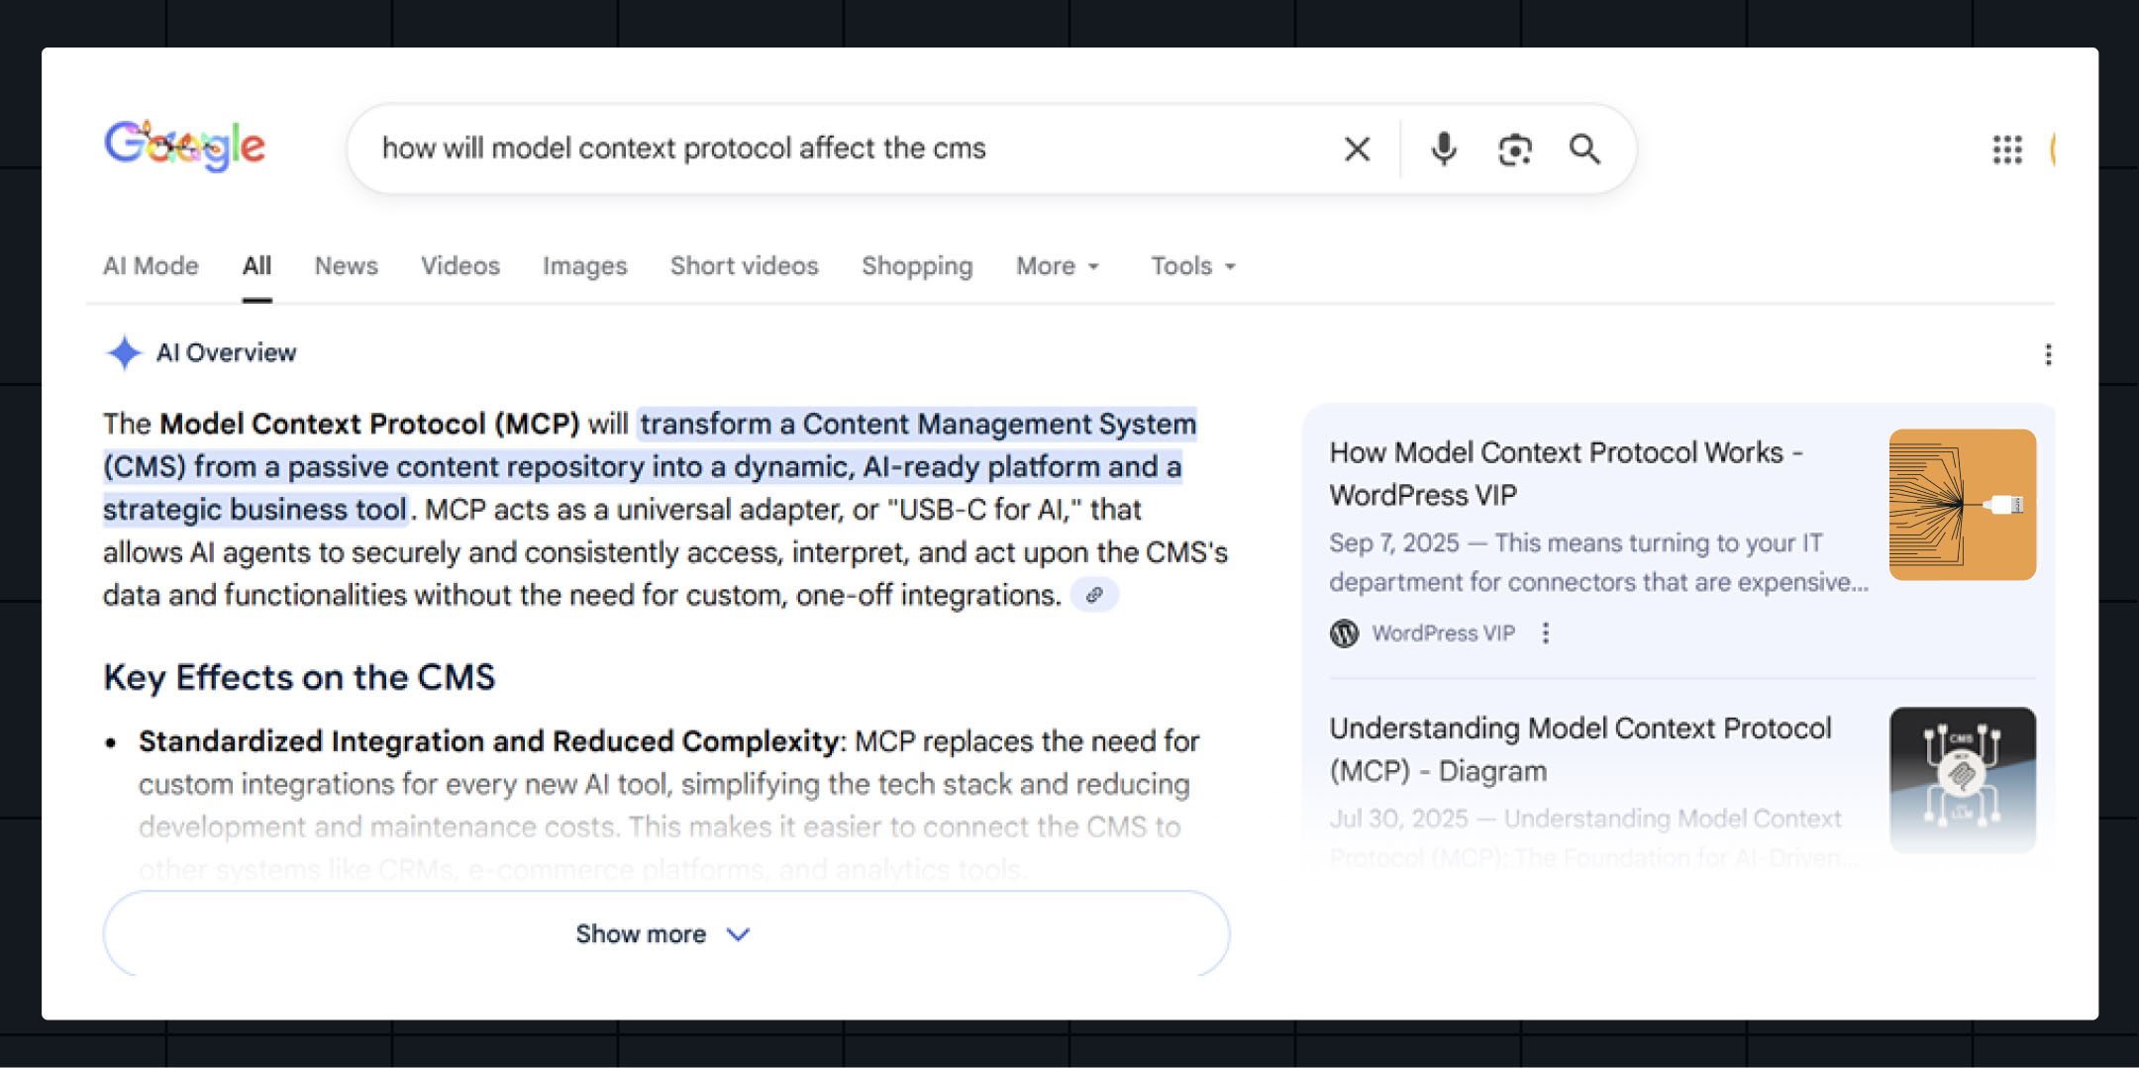
Task: Click the AI Overview sparkle icon
Action: coord(125,352)
